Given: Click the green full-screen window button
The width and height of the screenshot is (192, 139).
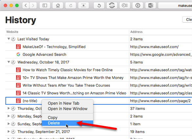Looking at the screenshot, I should click(17, 6).
